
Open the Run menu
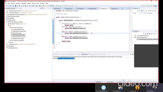coord(38,3)
